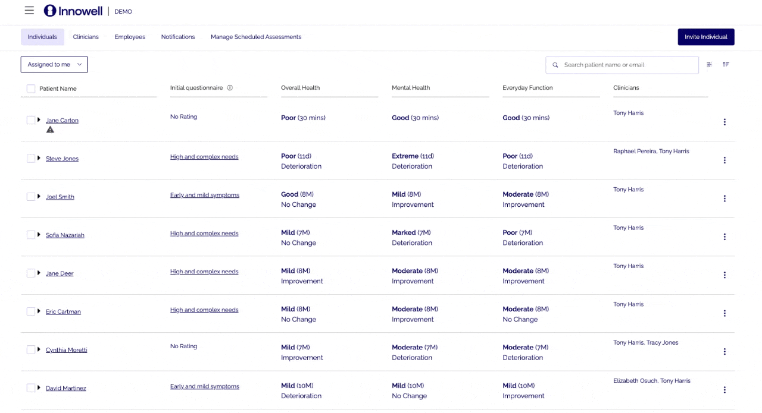Screen dimensions: 762x413
Task: Tick the checkbox for Cynthia Moretti
Action: tap(31, 349)
